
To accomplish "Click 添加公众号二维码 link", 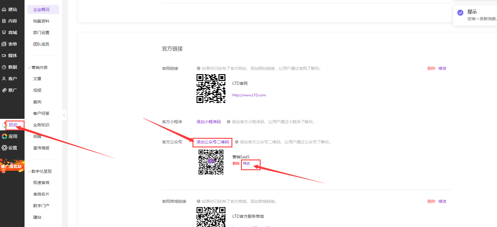I will [213, 142].
